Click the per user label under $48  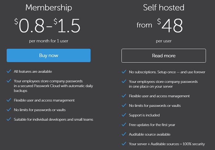[x=164, y=41]
